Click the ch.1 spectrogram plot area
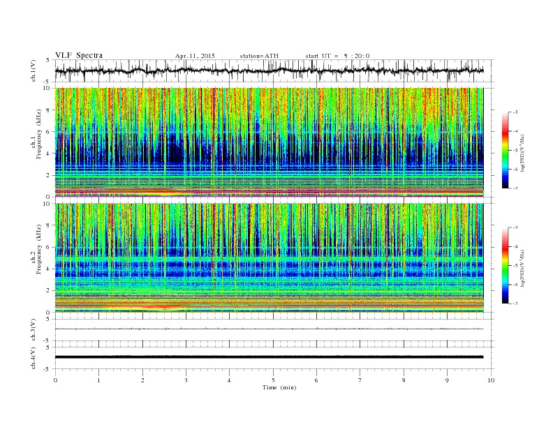This screenshot has height=427, width=553. [269, 142]
